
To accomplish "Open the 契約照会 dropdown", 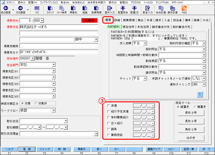I will pyautogui.click(x=204, y=49).
